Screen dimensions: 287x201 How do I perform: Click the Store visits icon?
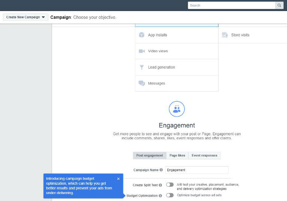coord(225,35)
